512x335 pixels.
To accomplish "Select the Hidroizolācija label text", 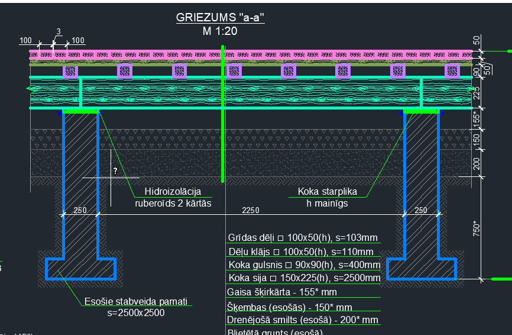I will coord(173,192).
